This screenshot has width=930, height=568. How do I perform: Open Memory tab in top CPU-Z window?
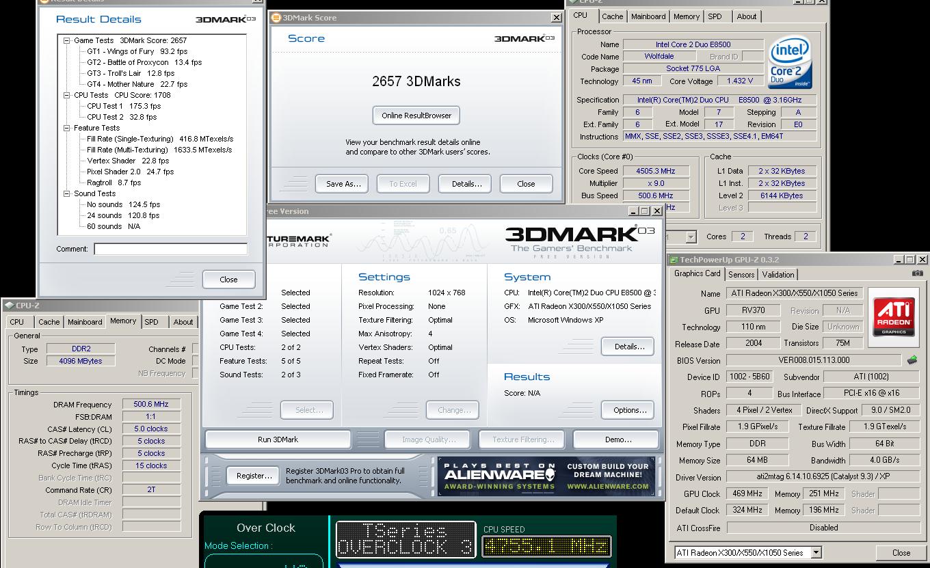pyautogui.click(x=686, y=16)
